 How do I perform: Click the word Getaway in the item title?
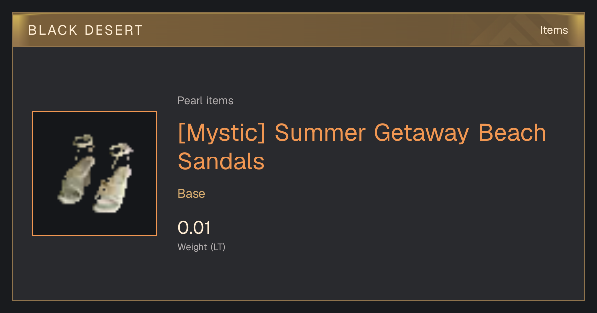pyautogui.click(x=421, y=133)
